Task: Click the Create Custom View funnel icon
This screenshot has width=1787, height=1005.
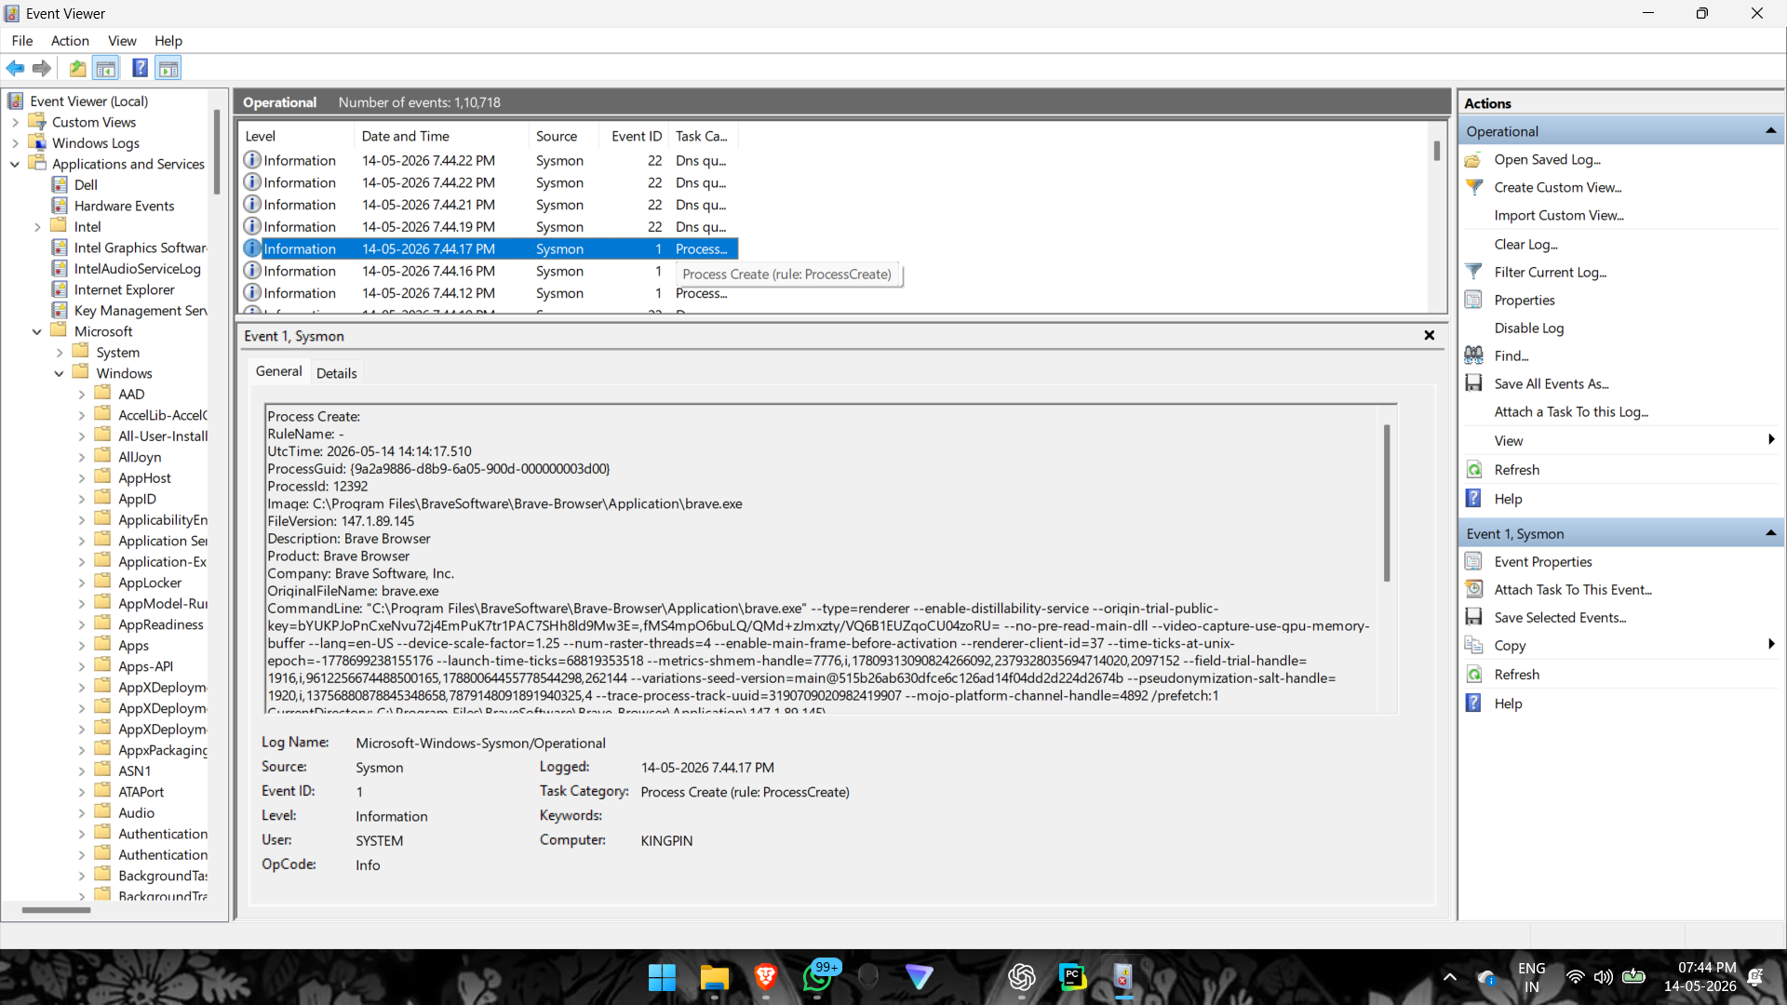Action: pyautogui.click(x=1473, y=187)
